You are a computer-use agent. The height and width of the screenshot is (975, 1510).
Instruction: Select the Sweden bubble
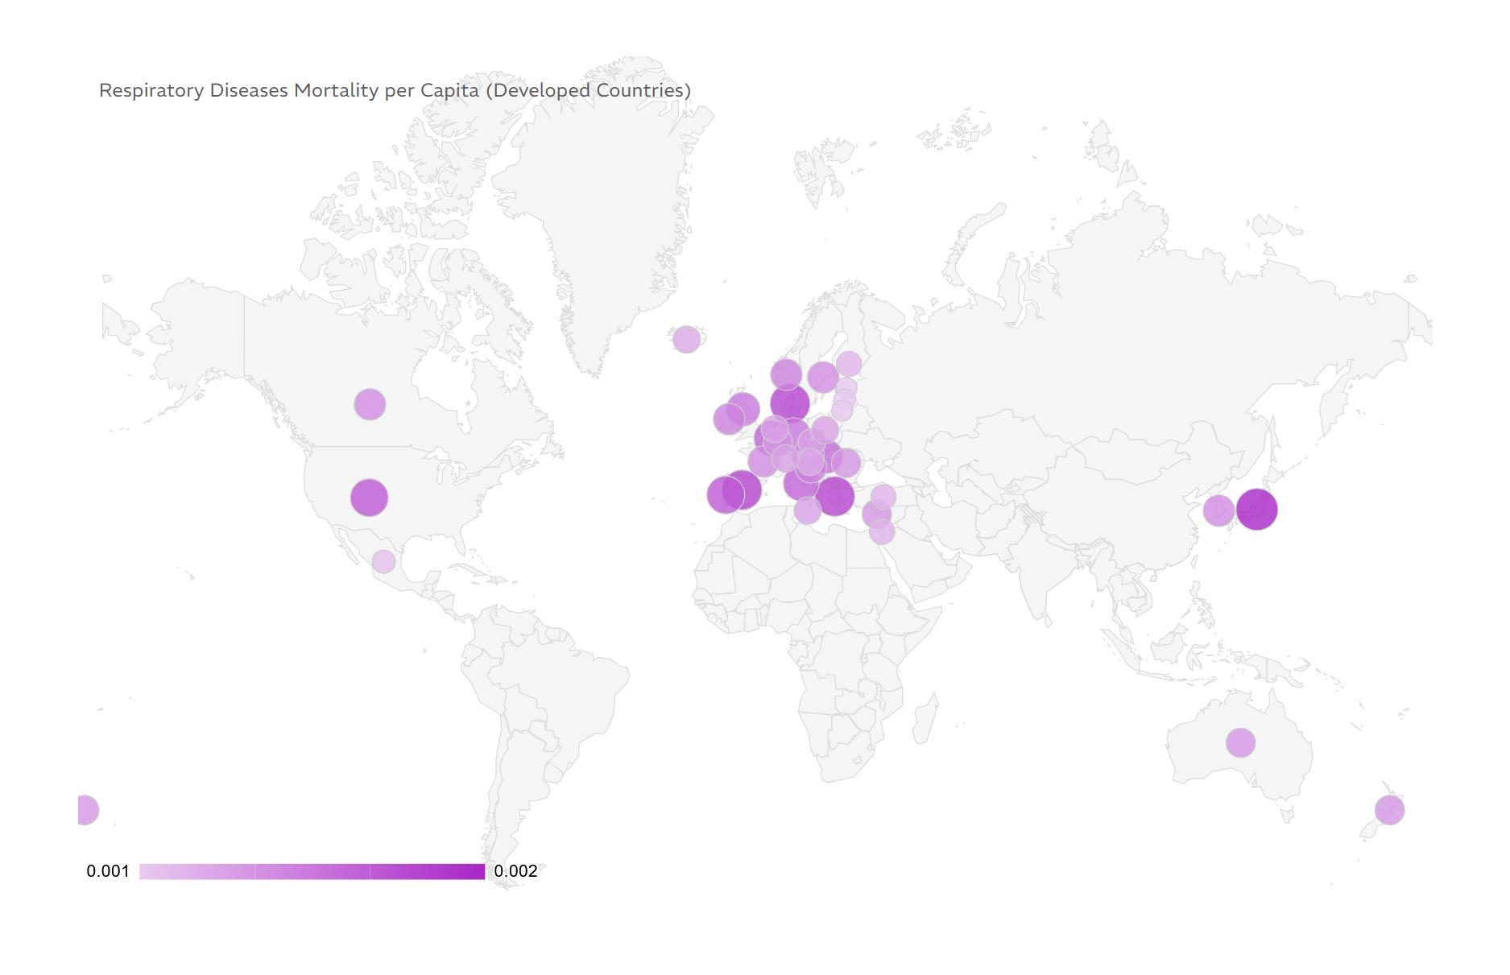pyautogui.click(x=822, y=377)
